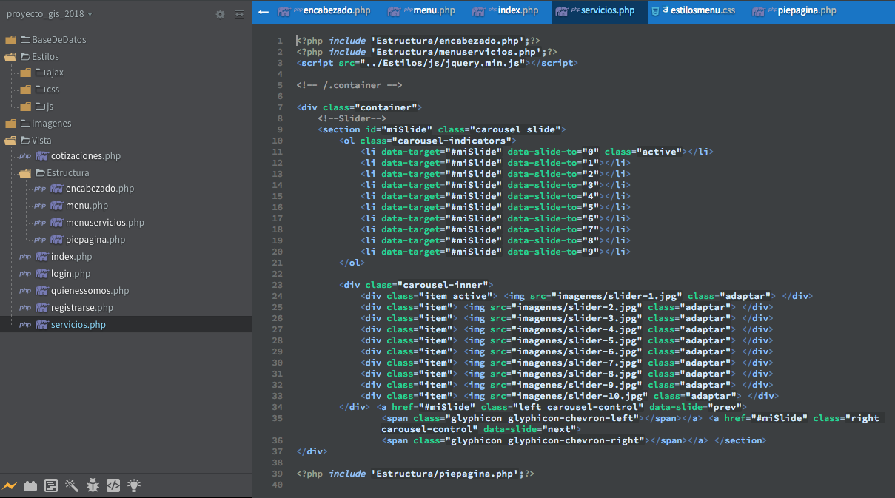
Task: Open menuservicios.php from the file tree
Action: tap(105, 223)
